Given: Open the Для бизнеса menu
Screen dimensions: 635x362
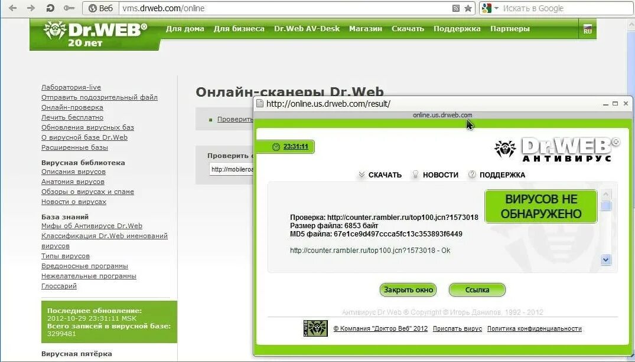Looking at the screenshot, I should tap(239, 29).
